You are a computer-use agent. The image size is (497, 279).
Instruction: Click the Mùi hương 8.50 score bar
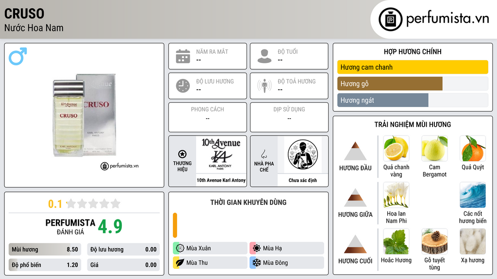click(x=45, y=249)
